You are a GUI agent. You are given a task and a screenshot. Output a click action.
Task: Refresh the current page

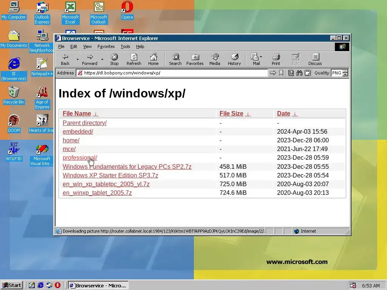pos(134,59)
